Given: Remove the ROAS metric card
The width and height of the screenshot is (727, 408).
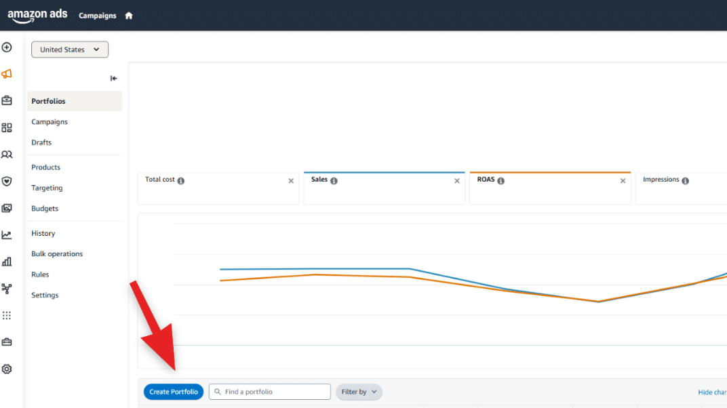Looking at the screenshot, I should (x=623, y=180).
